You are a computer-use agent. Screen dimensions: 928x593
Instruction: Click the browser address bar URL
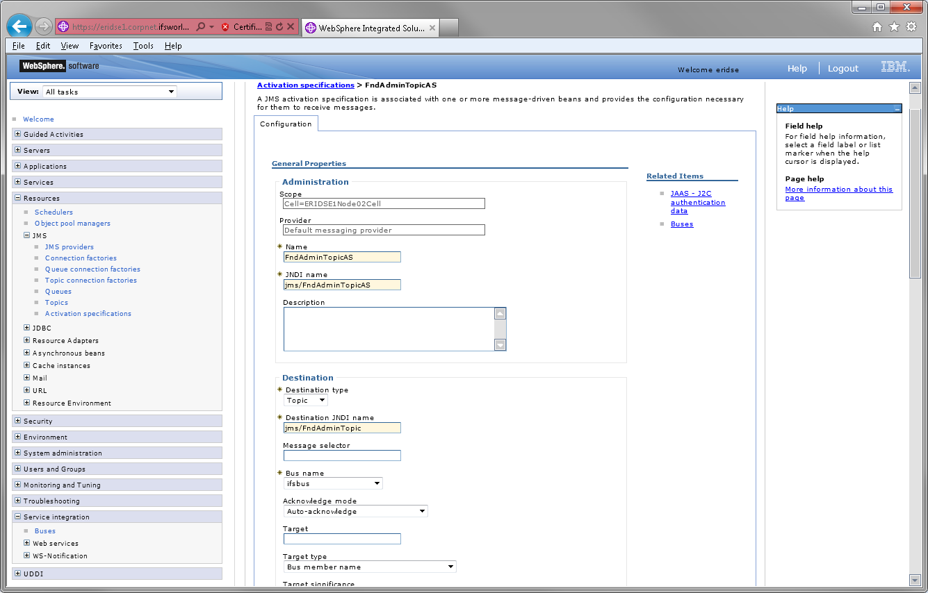130,27
